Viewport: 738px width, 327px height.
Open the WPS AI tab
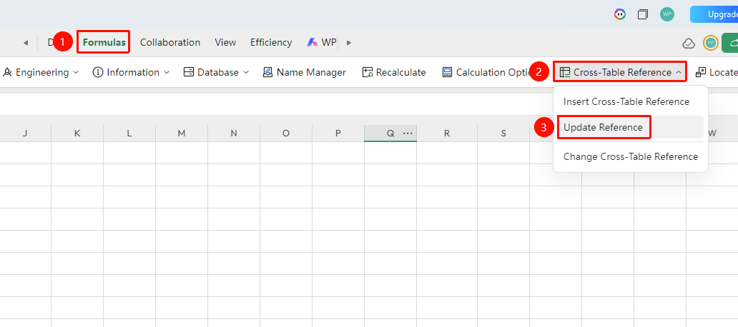[322, 42]
